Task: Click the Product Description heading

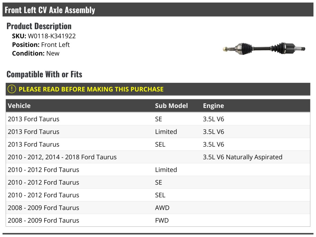Action: click(39, 26)
